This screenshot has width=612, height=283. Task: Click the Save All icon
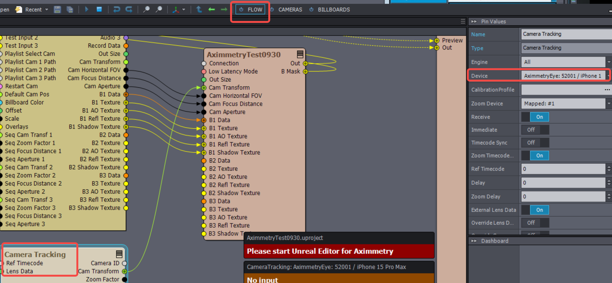click(x=70, y=10)
